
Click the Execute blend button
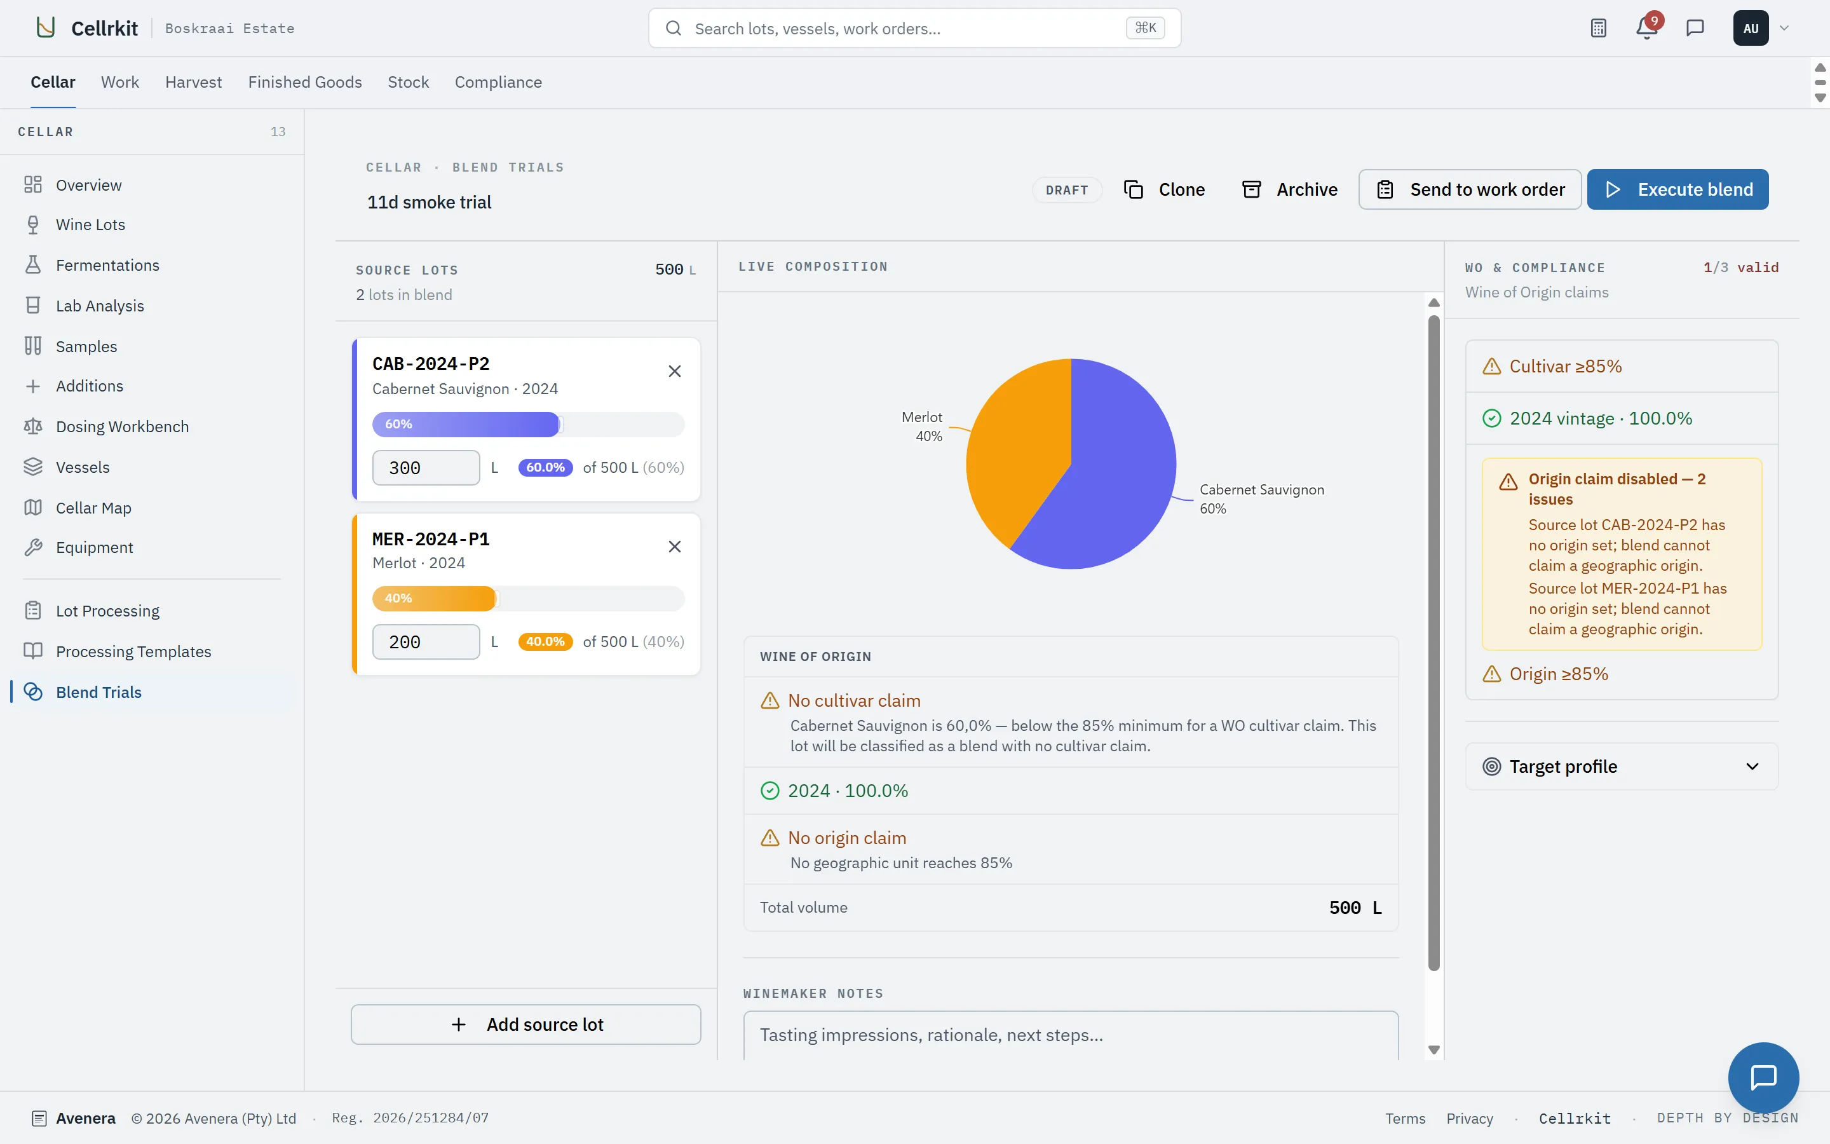[x=1677, y=189]
